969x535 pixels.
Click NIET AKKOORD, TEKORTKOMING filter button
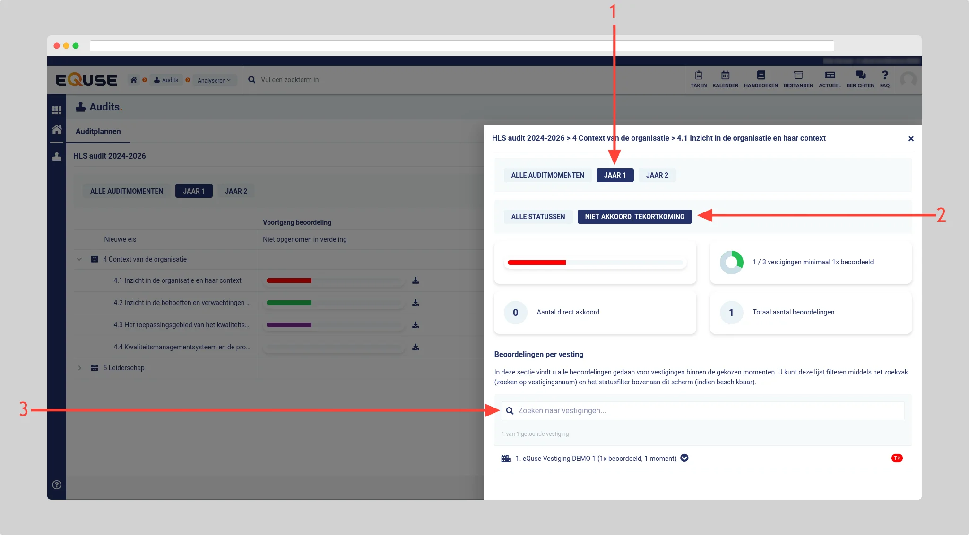(634, 217)
